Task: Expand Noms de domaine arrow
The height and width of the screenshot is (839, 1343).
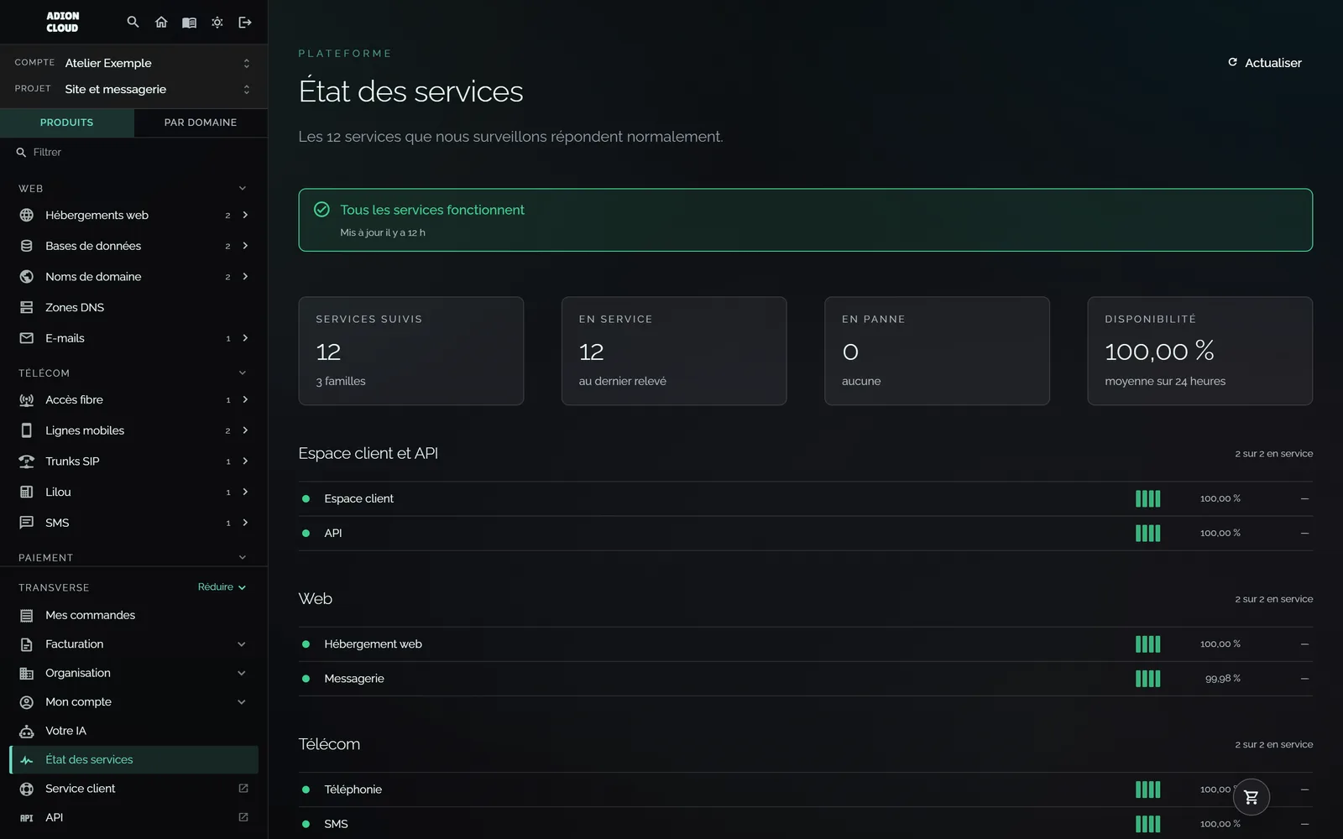Action: click(x=245, y=276)
